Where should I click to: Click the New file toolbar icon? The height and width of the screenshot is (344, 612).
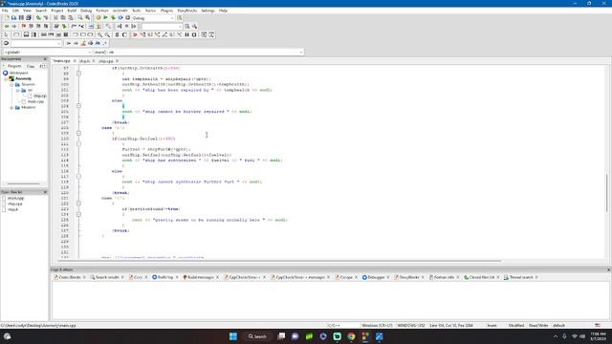pos(7,18)
